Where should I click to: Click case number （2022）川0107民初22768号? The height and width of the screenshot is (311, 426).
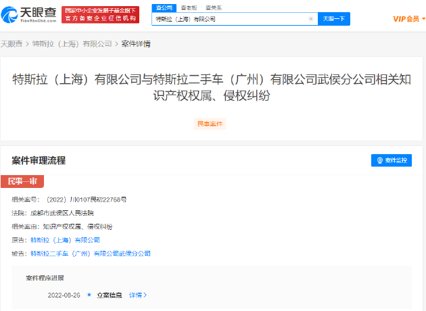[87, 199]
